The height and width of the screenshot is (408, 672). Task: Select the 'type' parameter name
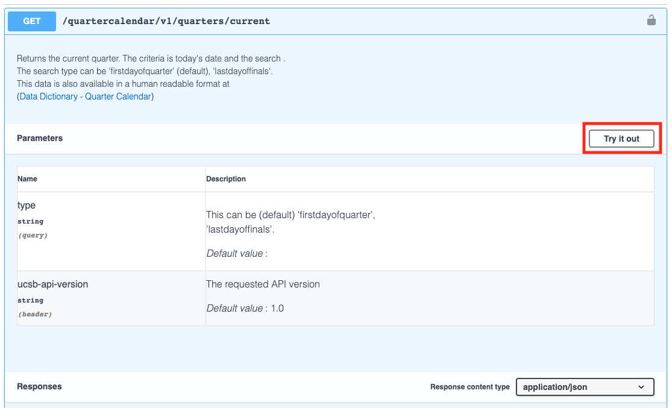pyautogui.click(x=27, y=206)
